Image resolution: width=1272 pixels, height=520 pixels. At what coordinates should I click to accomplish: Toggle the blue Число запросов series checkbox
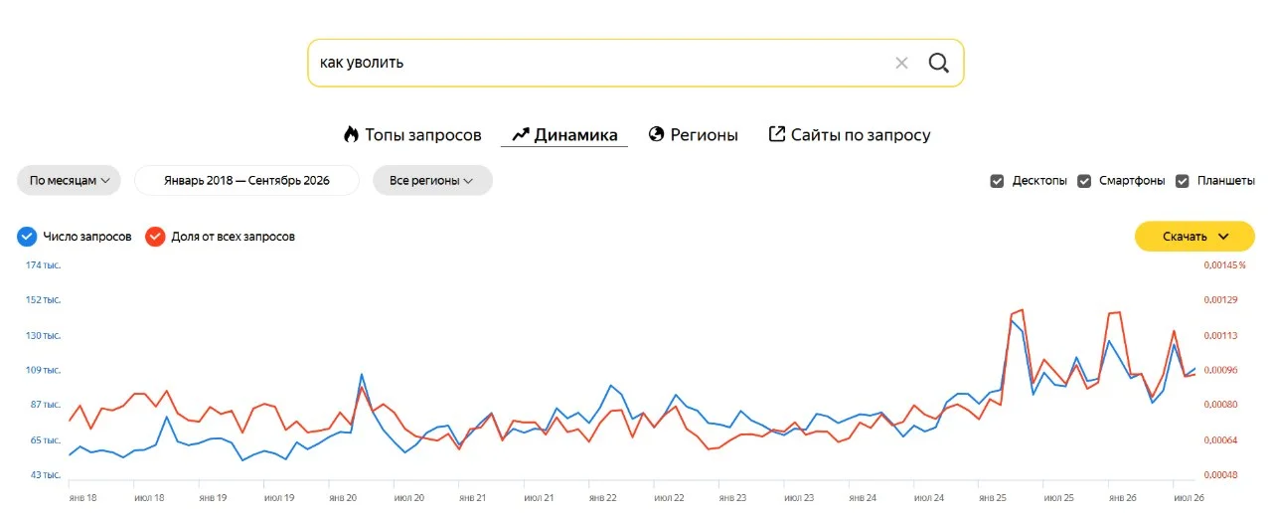pos(27,237)
